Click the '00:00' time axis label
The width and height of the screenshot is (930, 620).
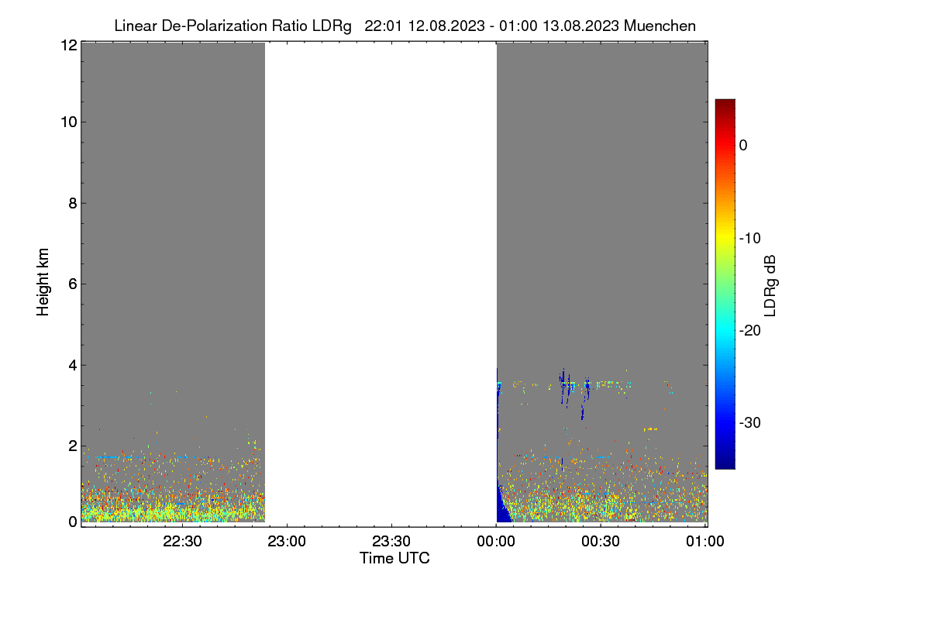coord(496,542)
